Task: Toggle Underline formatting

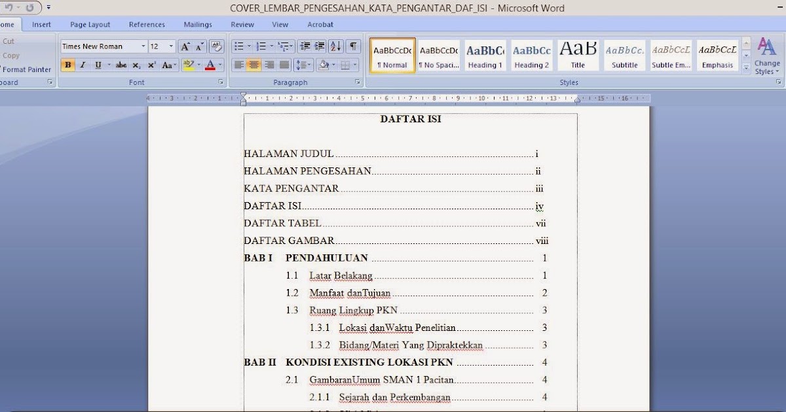Action: 98,65
